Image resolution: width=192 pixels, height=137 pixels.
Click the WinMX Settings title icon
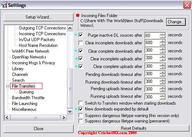pos(4,5)
